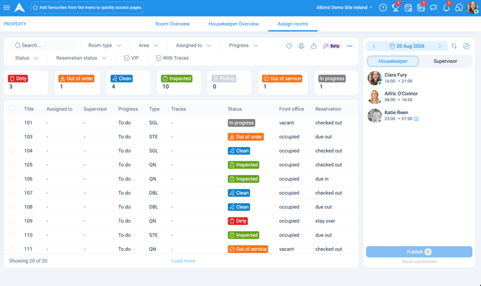Click into the Search field

pyautogui.click(x=43, y=45)
